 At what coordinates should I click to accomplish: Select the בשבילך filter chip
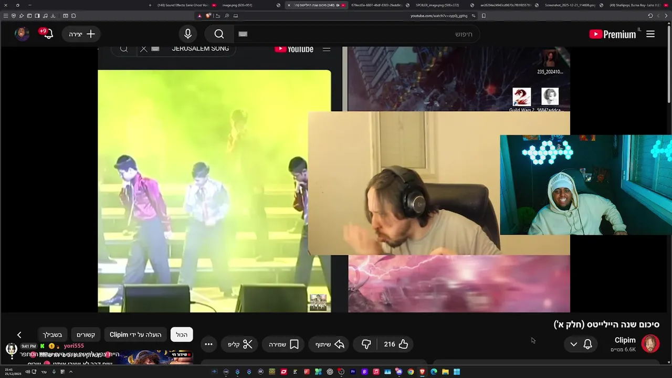pyautogui.click(x=52, y=335)
